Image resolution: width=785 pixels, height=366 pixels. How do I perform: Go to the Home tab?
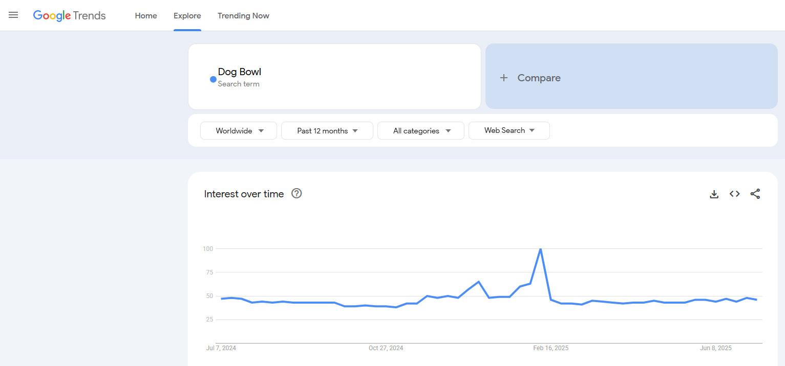point(146,16)
